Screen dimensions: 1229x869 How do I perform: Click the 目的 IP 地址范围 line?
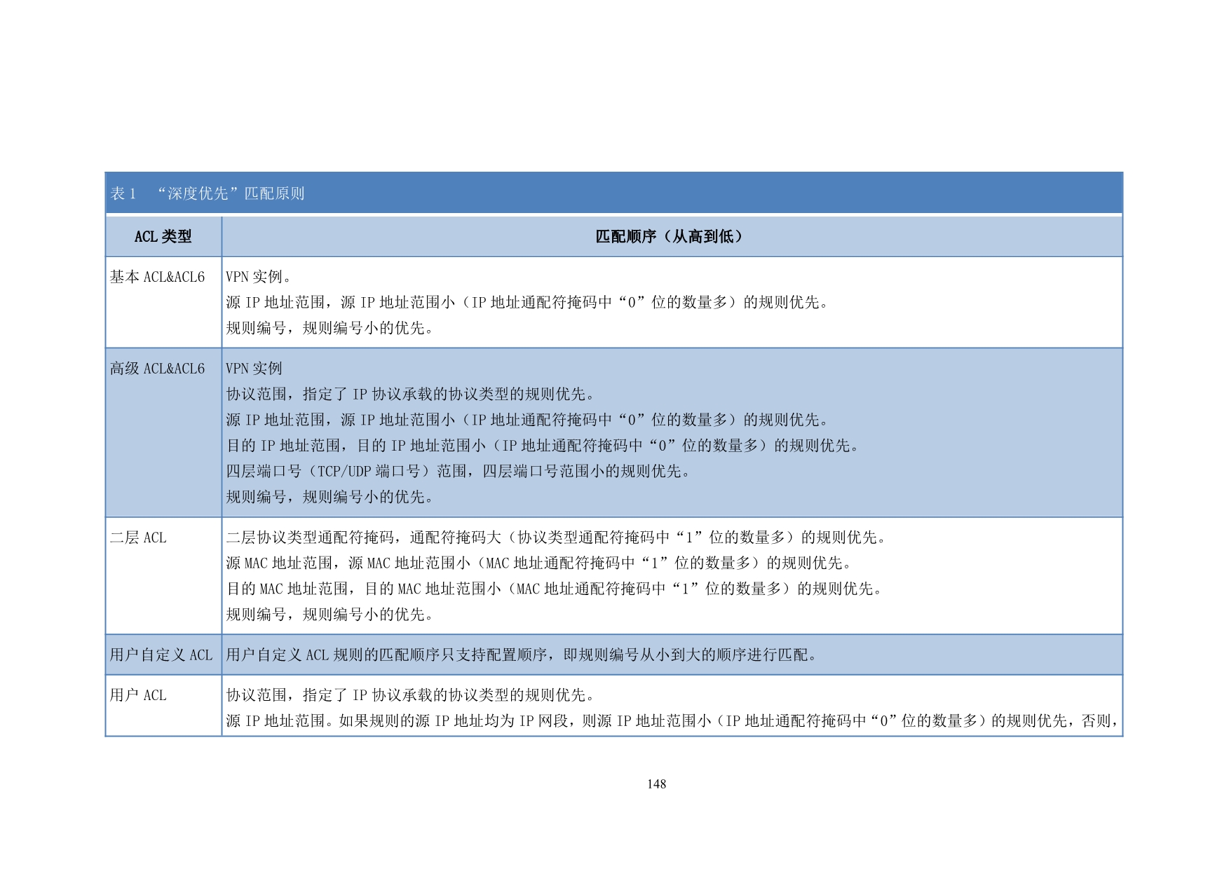click(x=543, y=446)
